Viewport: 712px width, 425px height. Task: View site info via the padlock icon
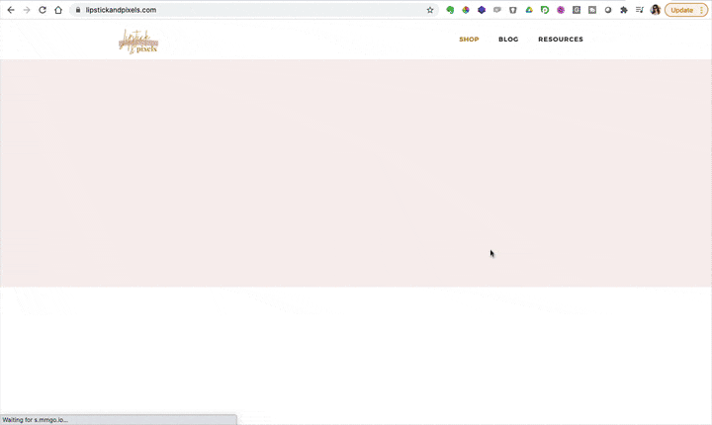78,10
